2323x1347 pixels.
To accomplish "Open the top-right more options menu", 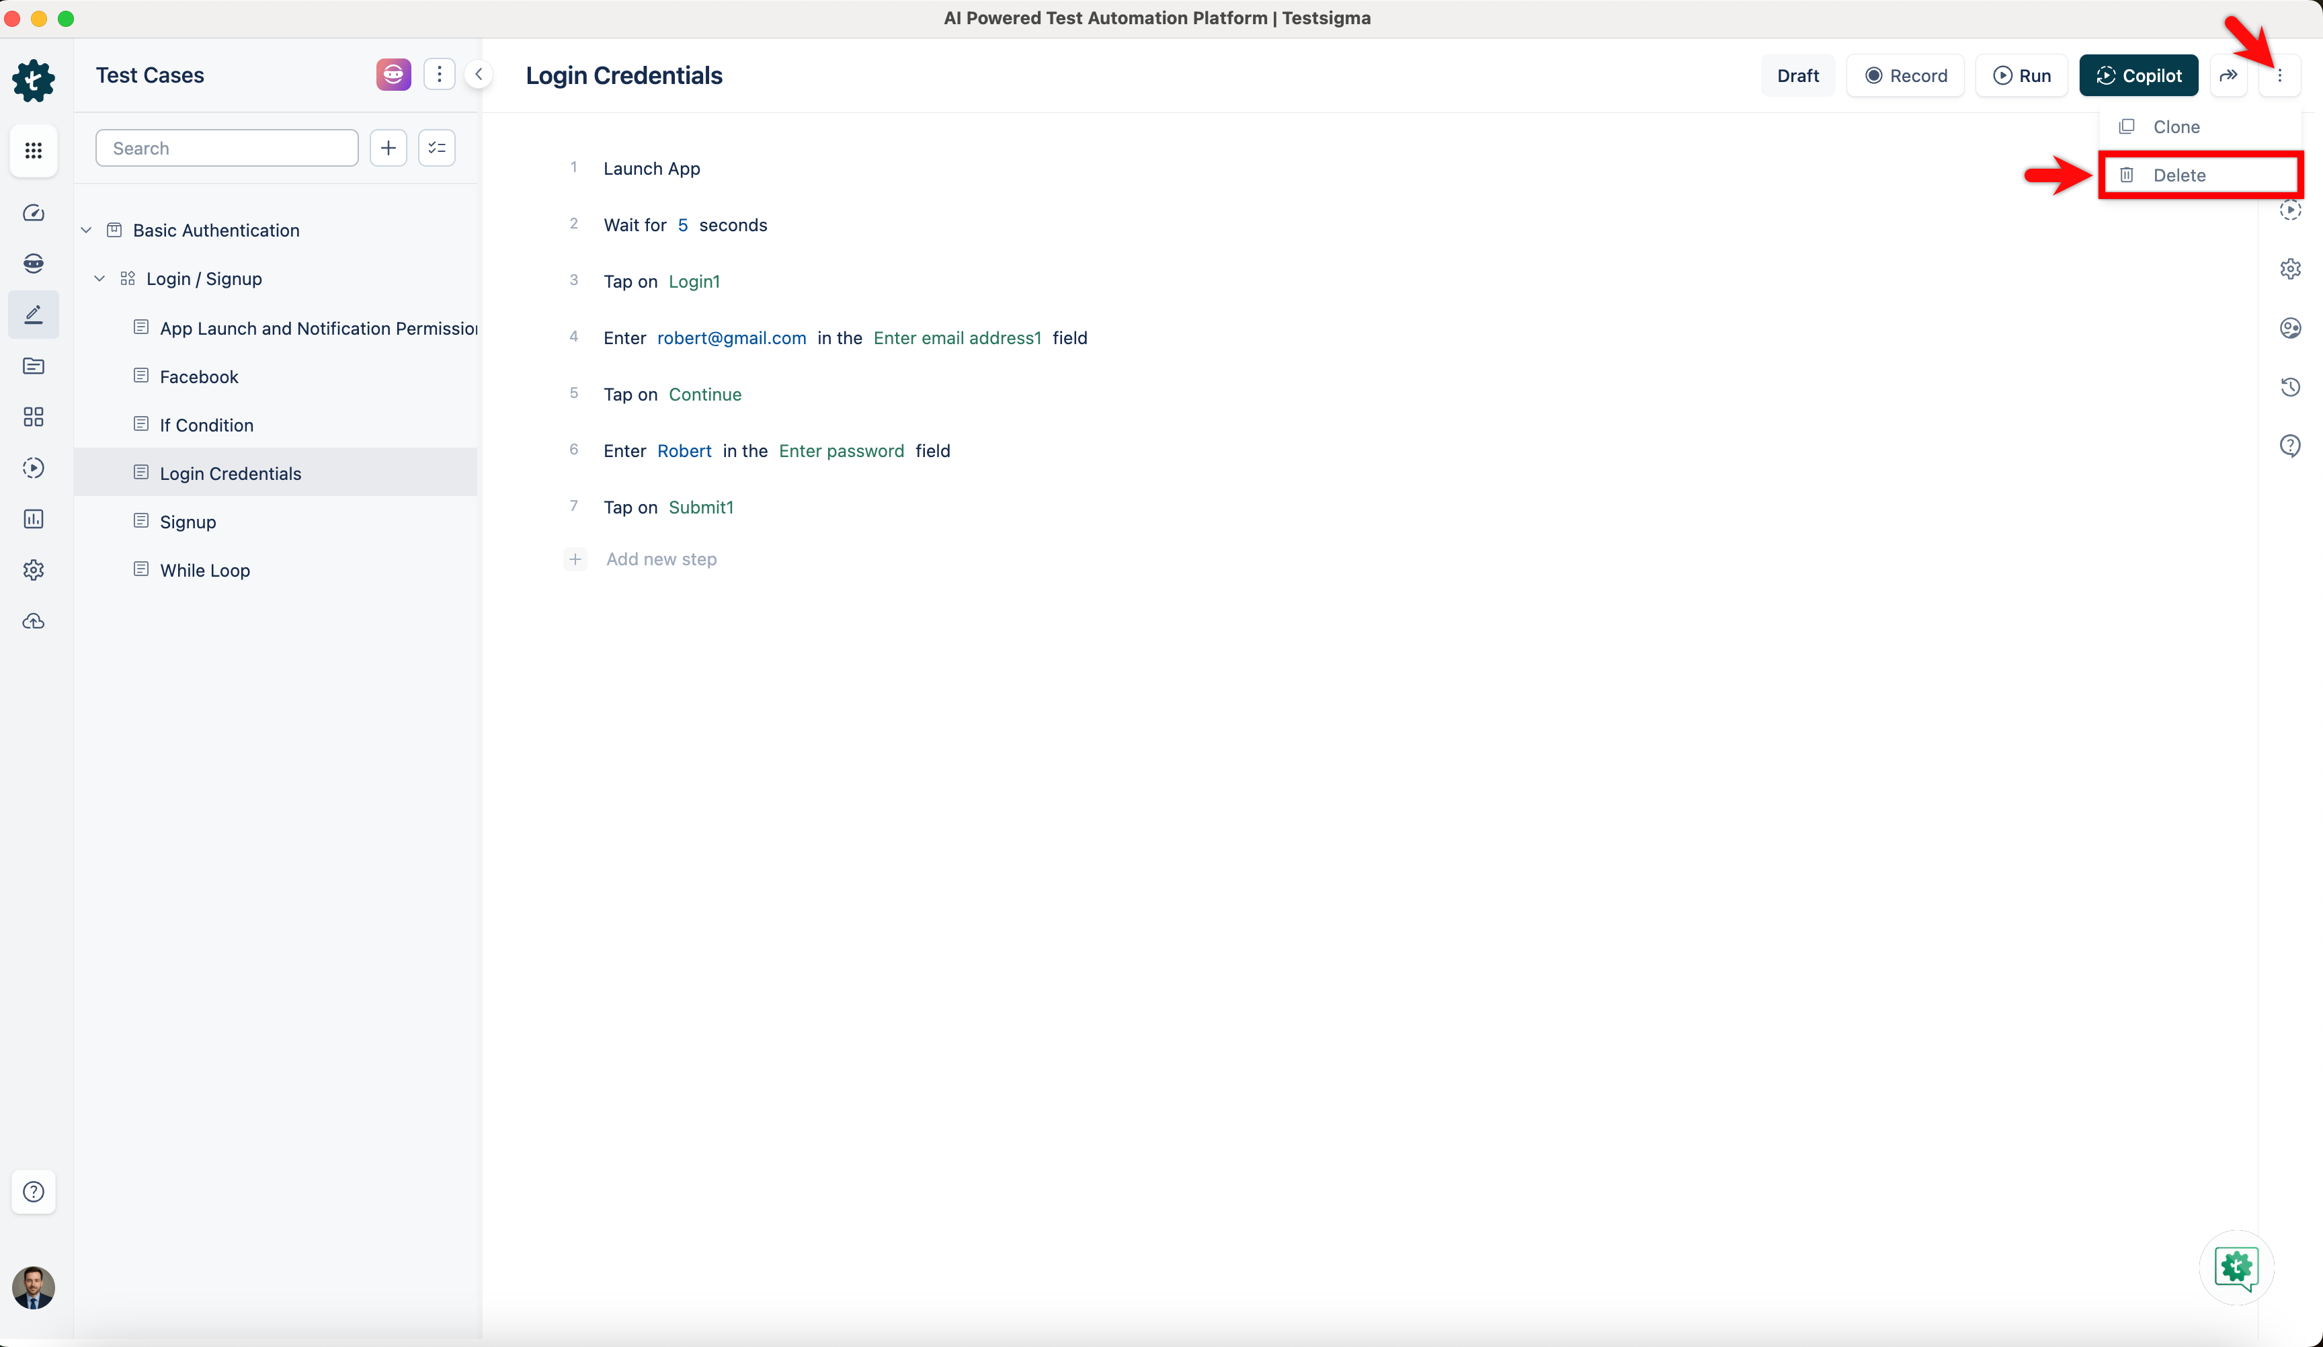I will coord(2280,75).
